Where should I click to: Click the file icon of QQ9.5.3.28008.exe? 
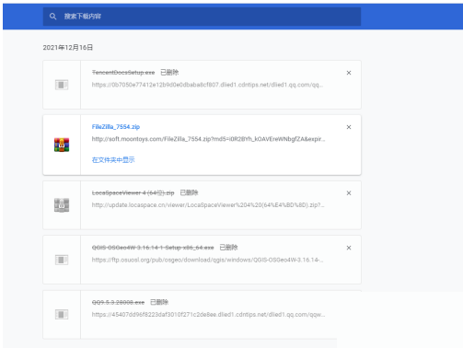pyautogui.click(x=62, y=314)
